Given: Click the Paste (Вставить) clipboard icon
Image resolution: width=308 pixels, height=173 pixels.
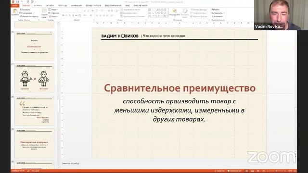Looking at the screenshot, I should (15, 11).
